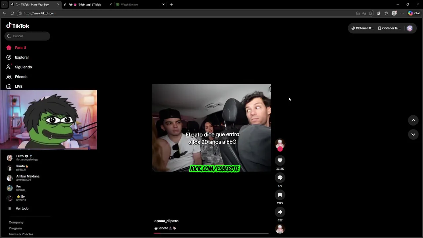Click the translate page icon
Screen dimensions: 423x238
coord(364,13)
